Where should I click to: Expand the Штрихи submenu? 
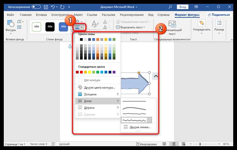click(x=98, y=108)
